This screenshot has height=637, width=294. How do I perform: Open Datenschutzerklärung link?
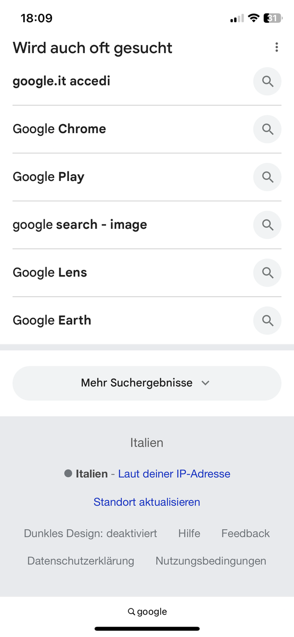81,561
